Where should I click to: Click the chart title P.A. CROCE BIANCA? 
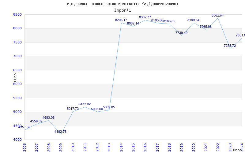tap(123, 4)
